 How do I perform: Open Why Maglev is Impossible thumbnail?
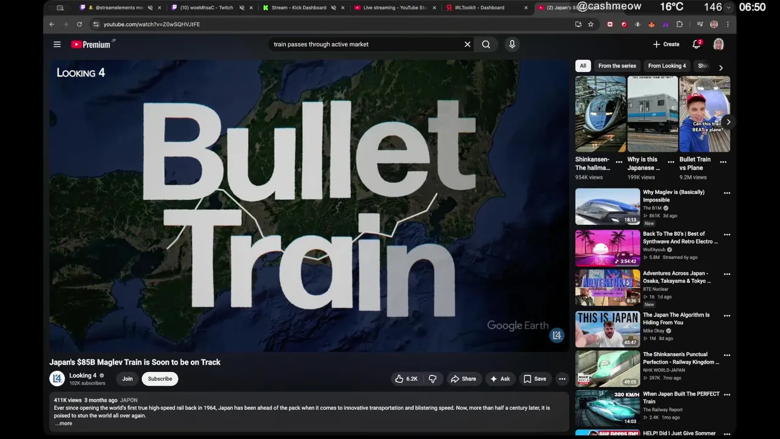[608, 207]
